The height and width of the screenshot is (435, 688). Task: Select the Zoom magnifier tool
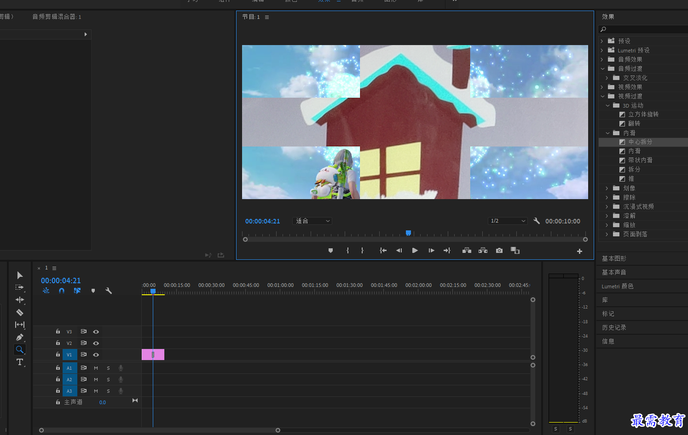pyautogui.click(x=20, y=349)
